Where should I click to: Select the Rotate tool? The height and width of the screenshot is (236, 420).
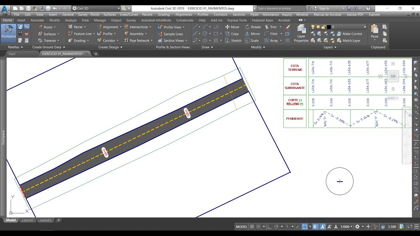[253, 27]
